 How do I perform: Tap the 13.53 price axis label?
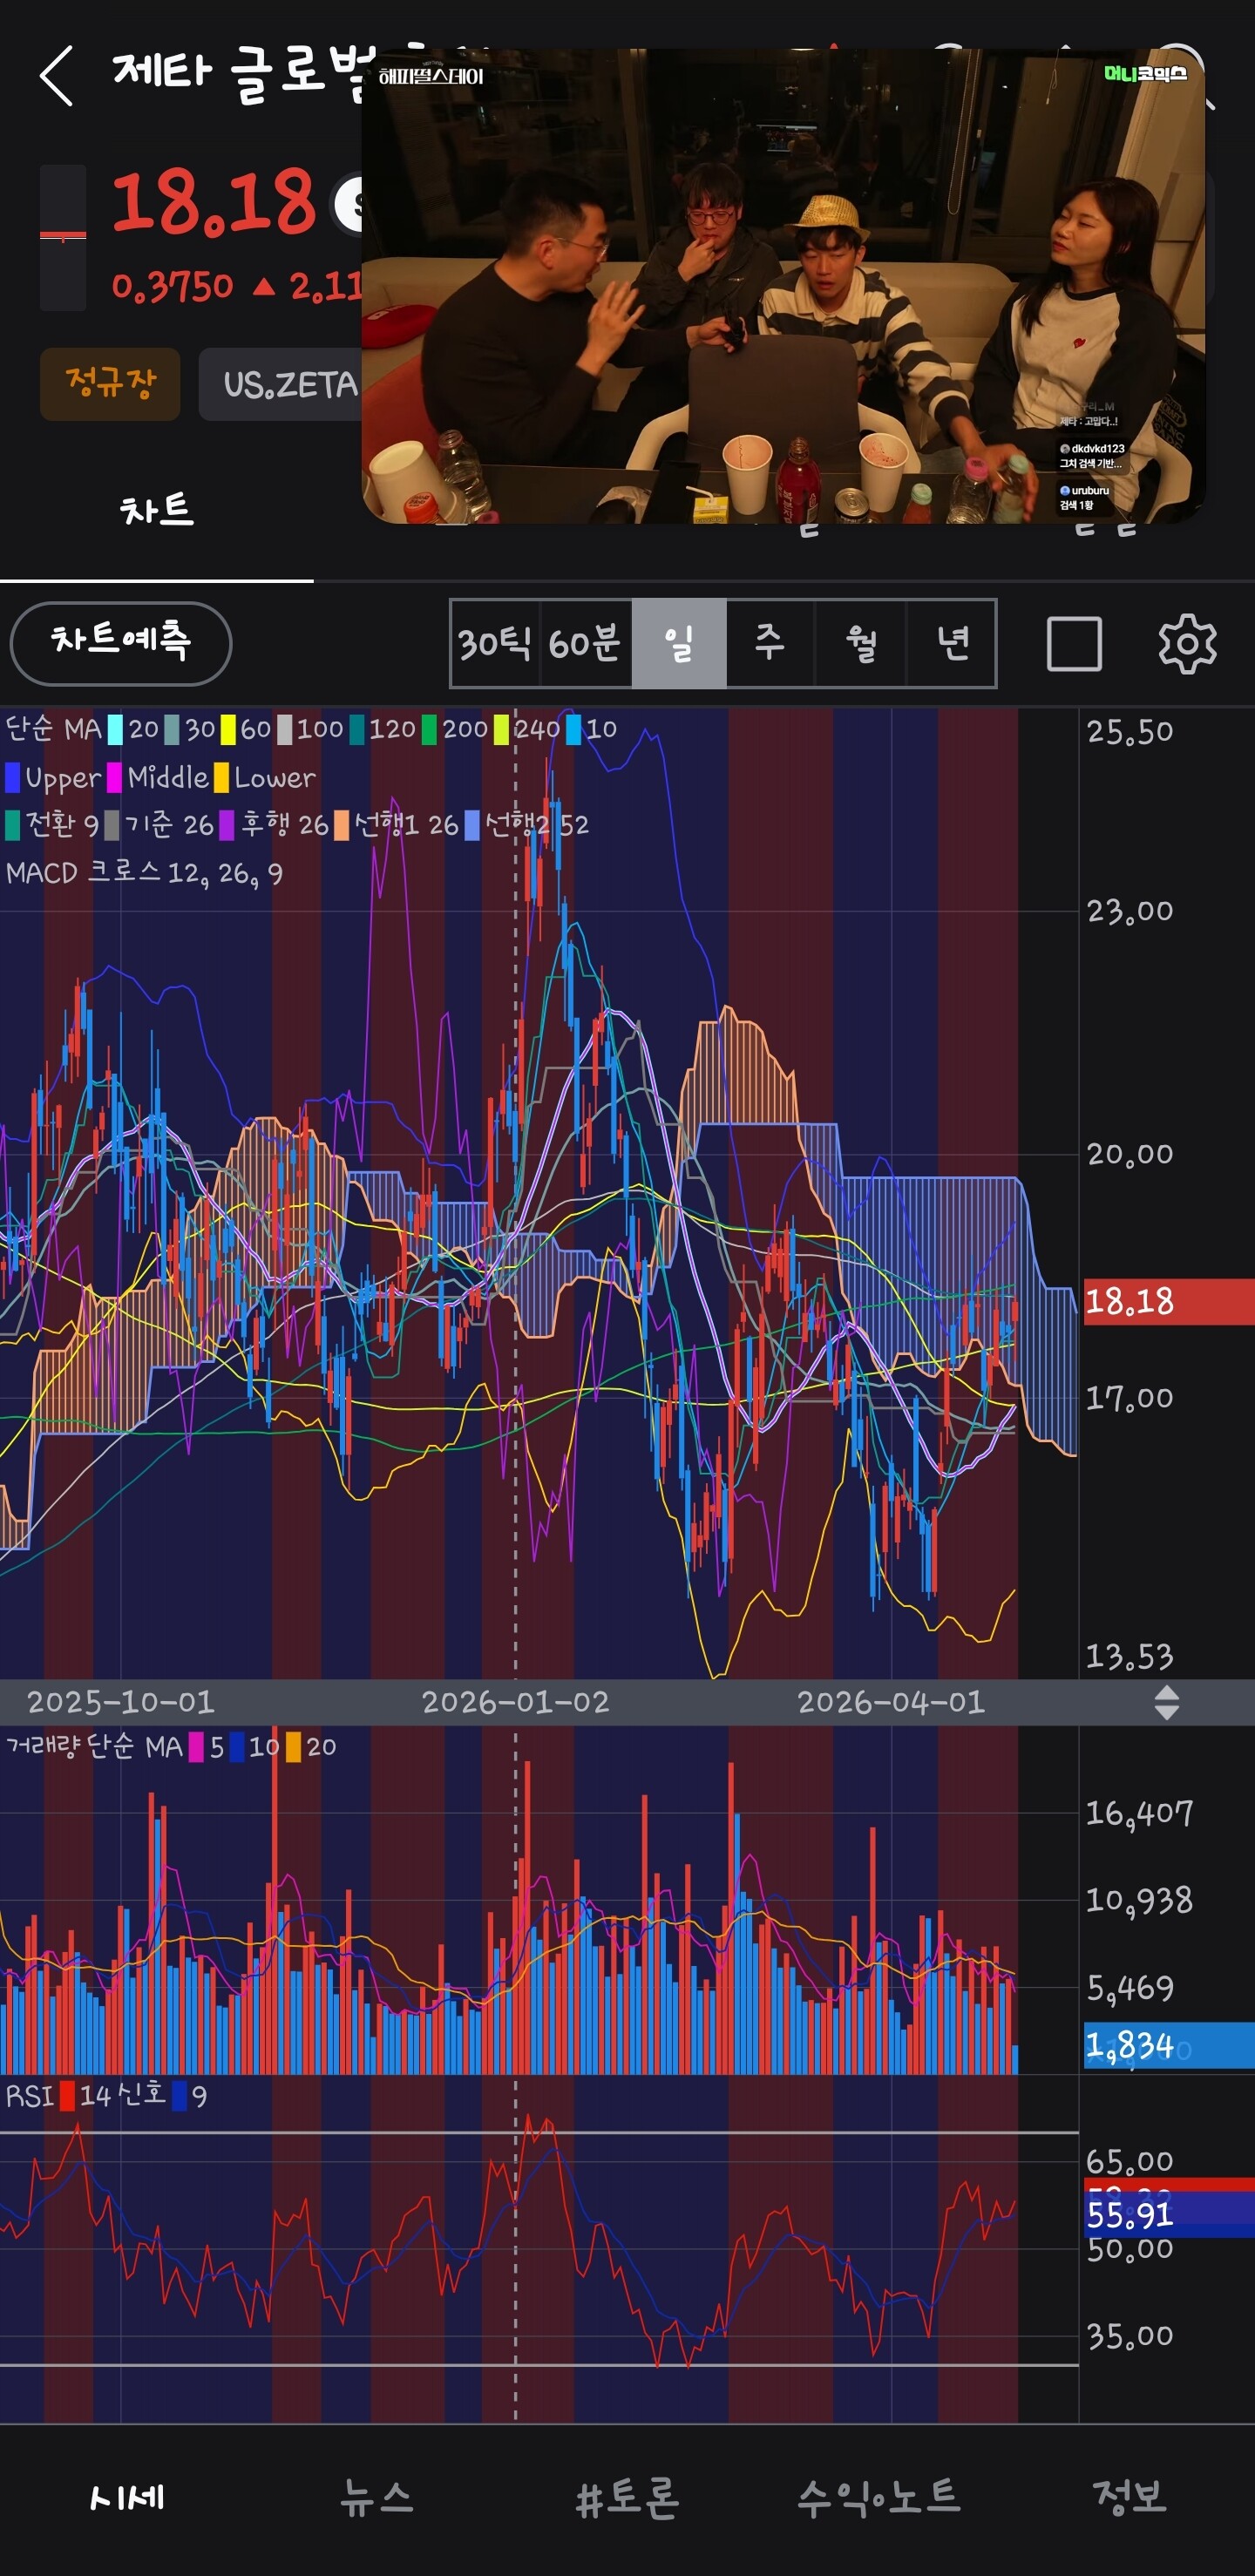(1130, 1656)
